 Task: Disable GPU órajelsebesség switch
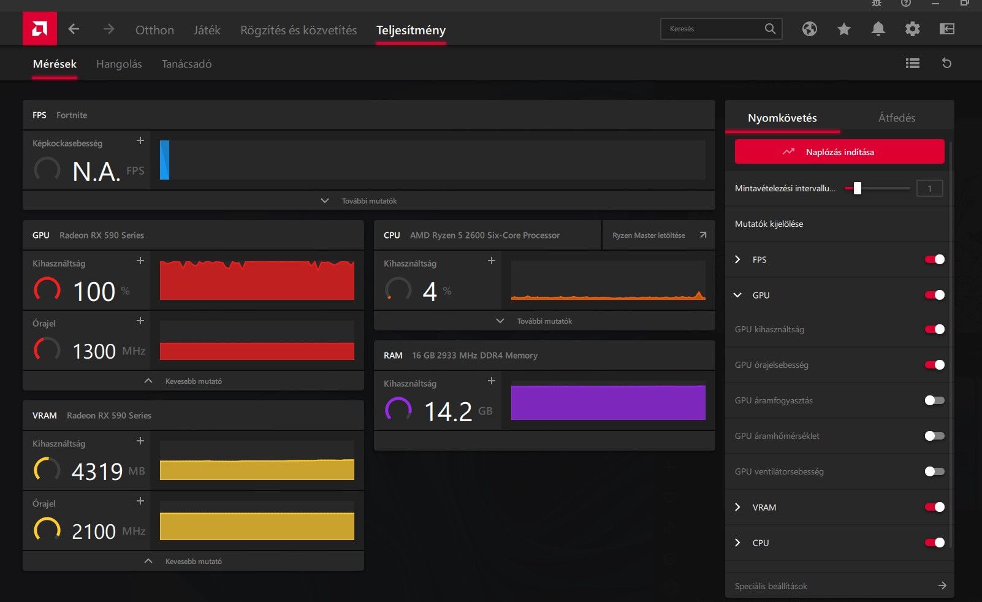tap(935, 365)
